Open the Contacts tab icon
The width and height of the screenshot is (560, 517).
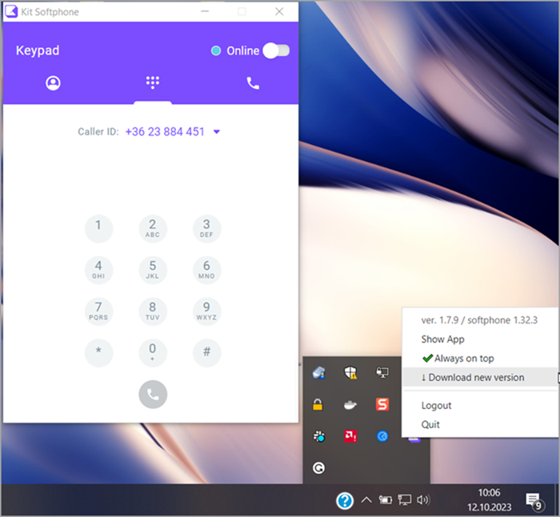point(53,83)
